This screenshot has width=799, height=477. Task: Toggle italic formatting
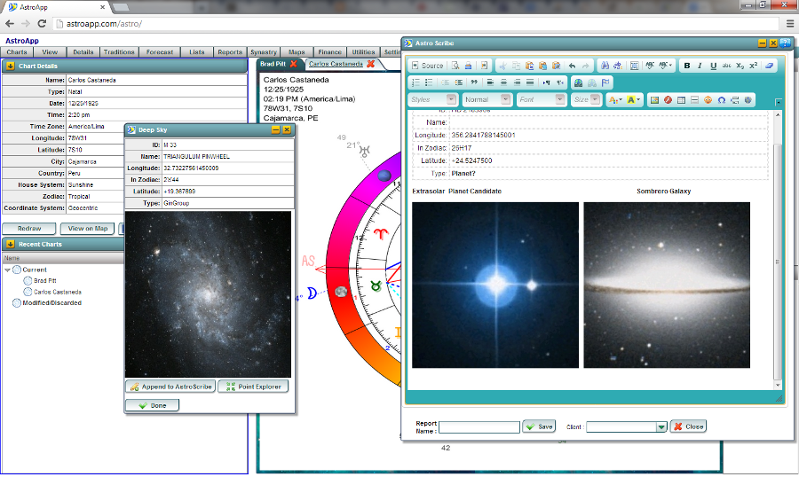[700, 66]
